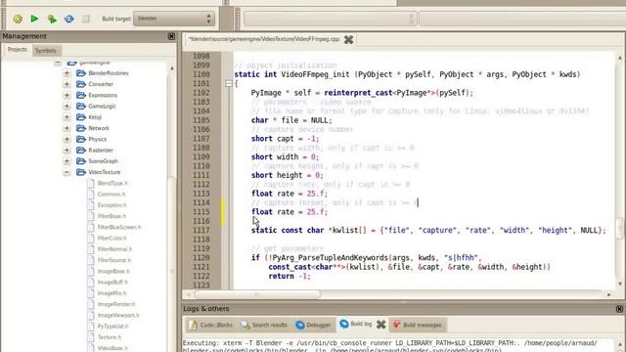
Task: Expand the Converter folder
Action: pos(67,84)
